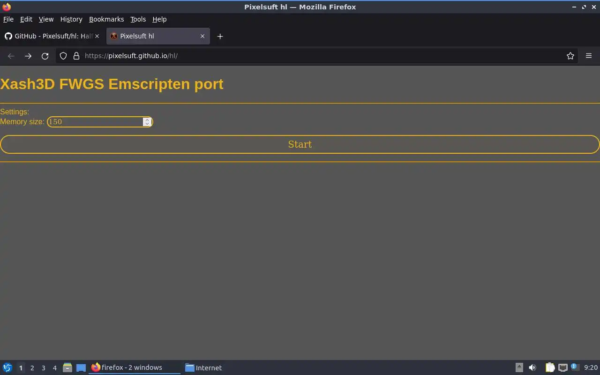Click the Memory size: label
This screenshot has height=375, width=600.
(22, 122)
